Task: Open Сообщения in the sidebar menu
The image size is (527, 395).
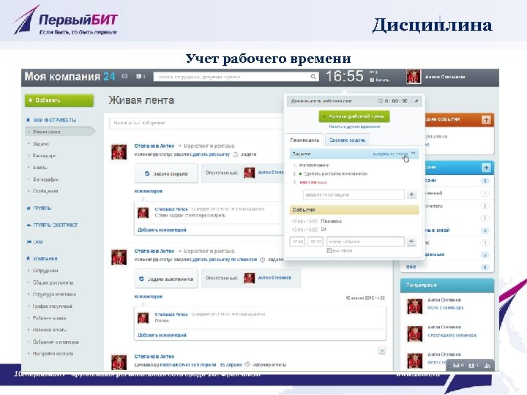Action: point(45,191)
